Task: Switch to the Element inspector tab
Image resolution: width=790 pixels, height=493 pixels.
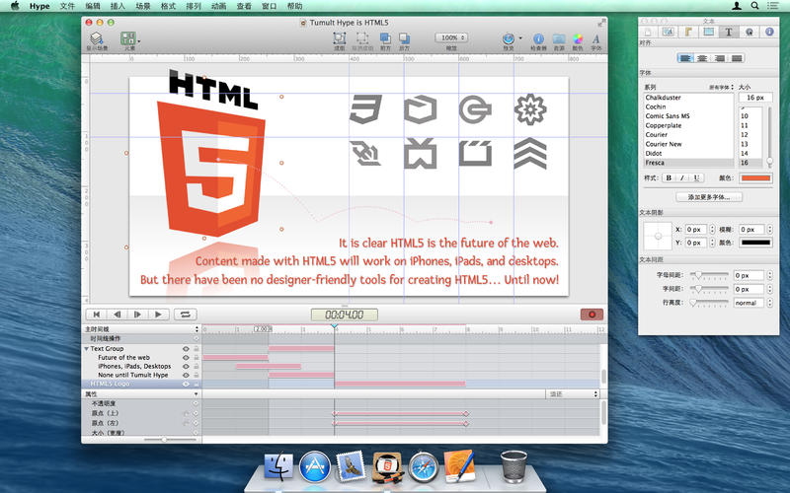Action: [x=708, y=32]
